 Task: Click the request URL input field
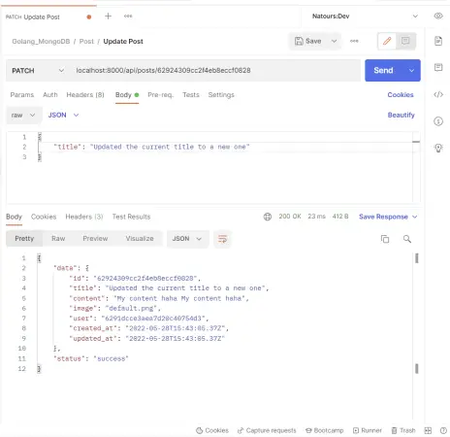[x=216, y=70]
